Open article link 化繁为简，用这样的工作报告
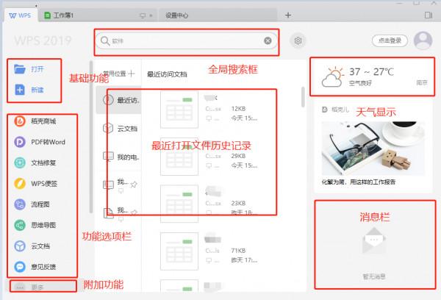The image size is (441, 300). tap(359, 182)
